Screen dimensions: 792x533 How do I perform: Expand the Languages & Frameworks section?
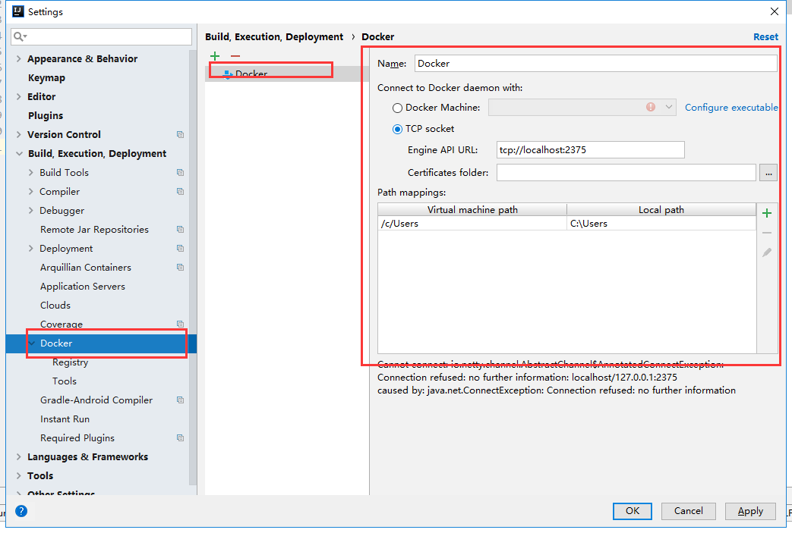tap(19, 457)
